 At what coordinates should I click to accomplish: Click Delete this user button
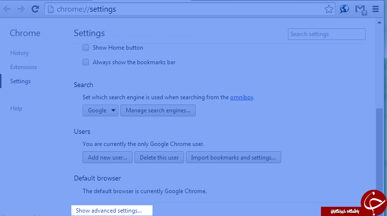(x=159, y=158)
